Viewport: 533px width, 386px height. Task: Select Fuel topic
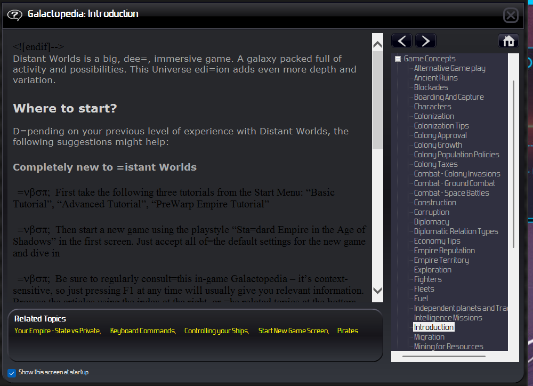point(421,299)
